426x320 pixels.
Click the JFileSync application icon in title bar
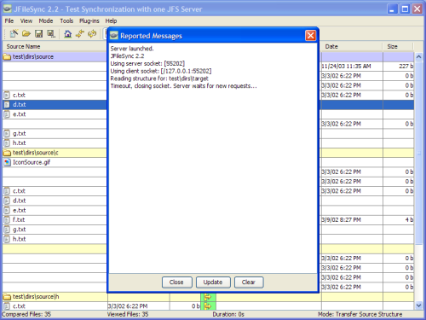(8, 9)
